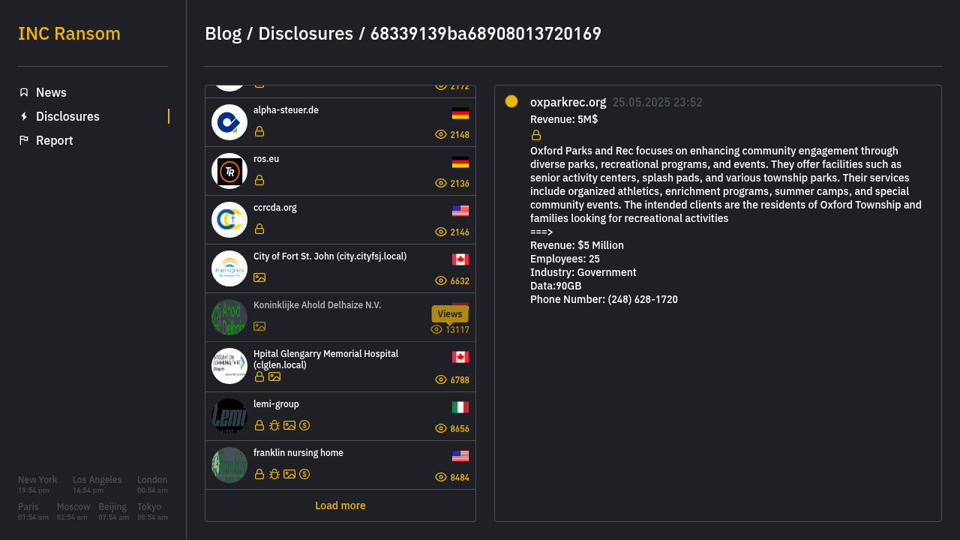Click the News bookmark icon
The height and width of the screenshot is (540, 960).
point(24,92)
